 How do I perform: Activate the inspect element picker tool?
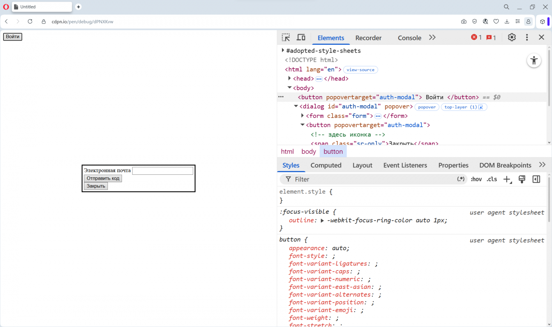coord(286,37)
